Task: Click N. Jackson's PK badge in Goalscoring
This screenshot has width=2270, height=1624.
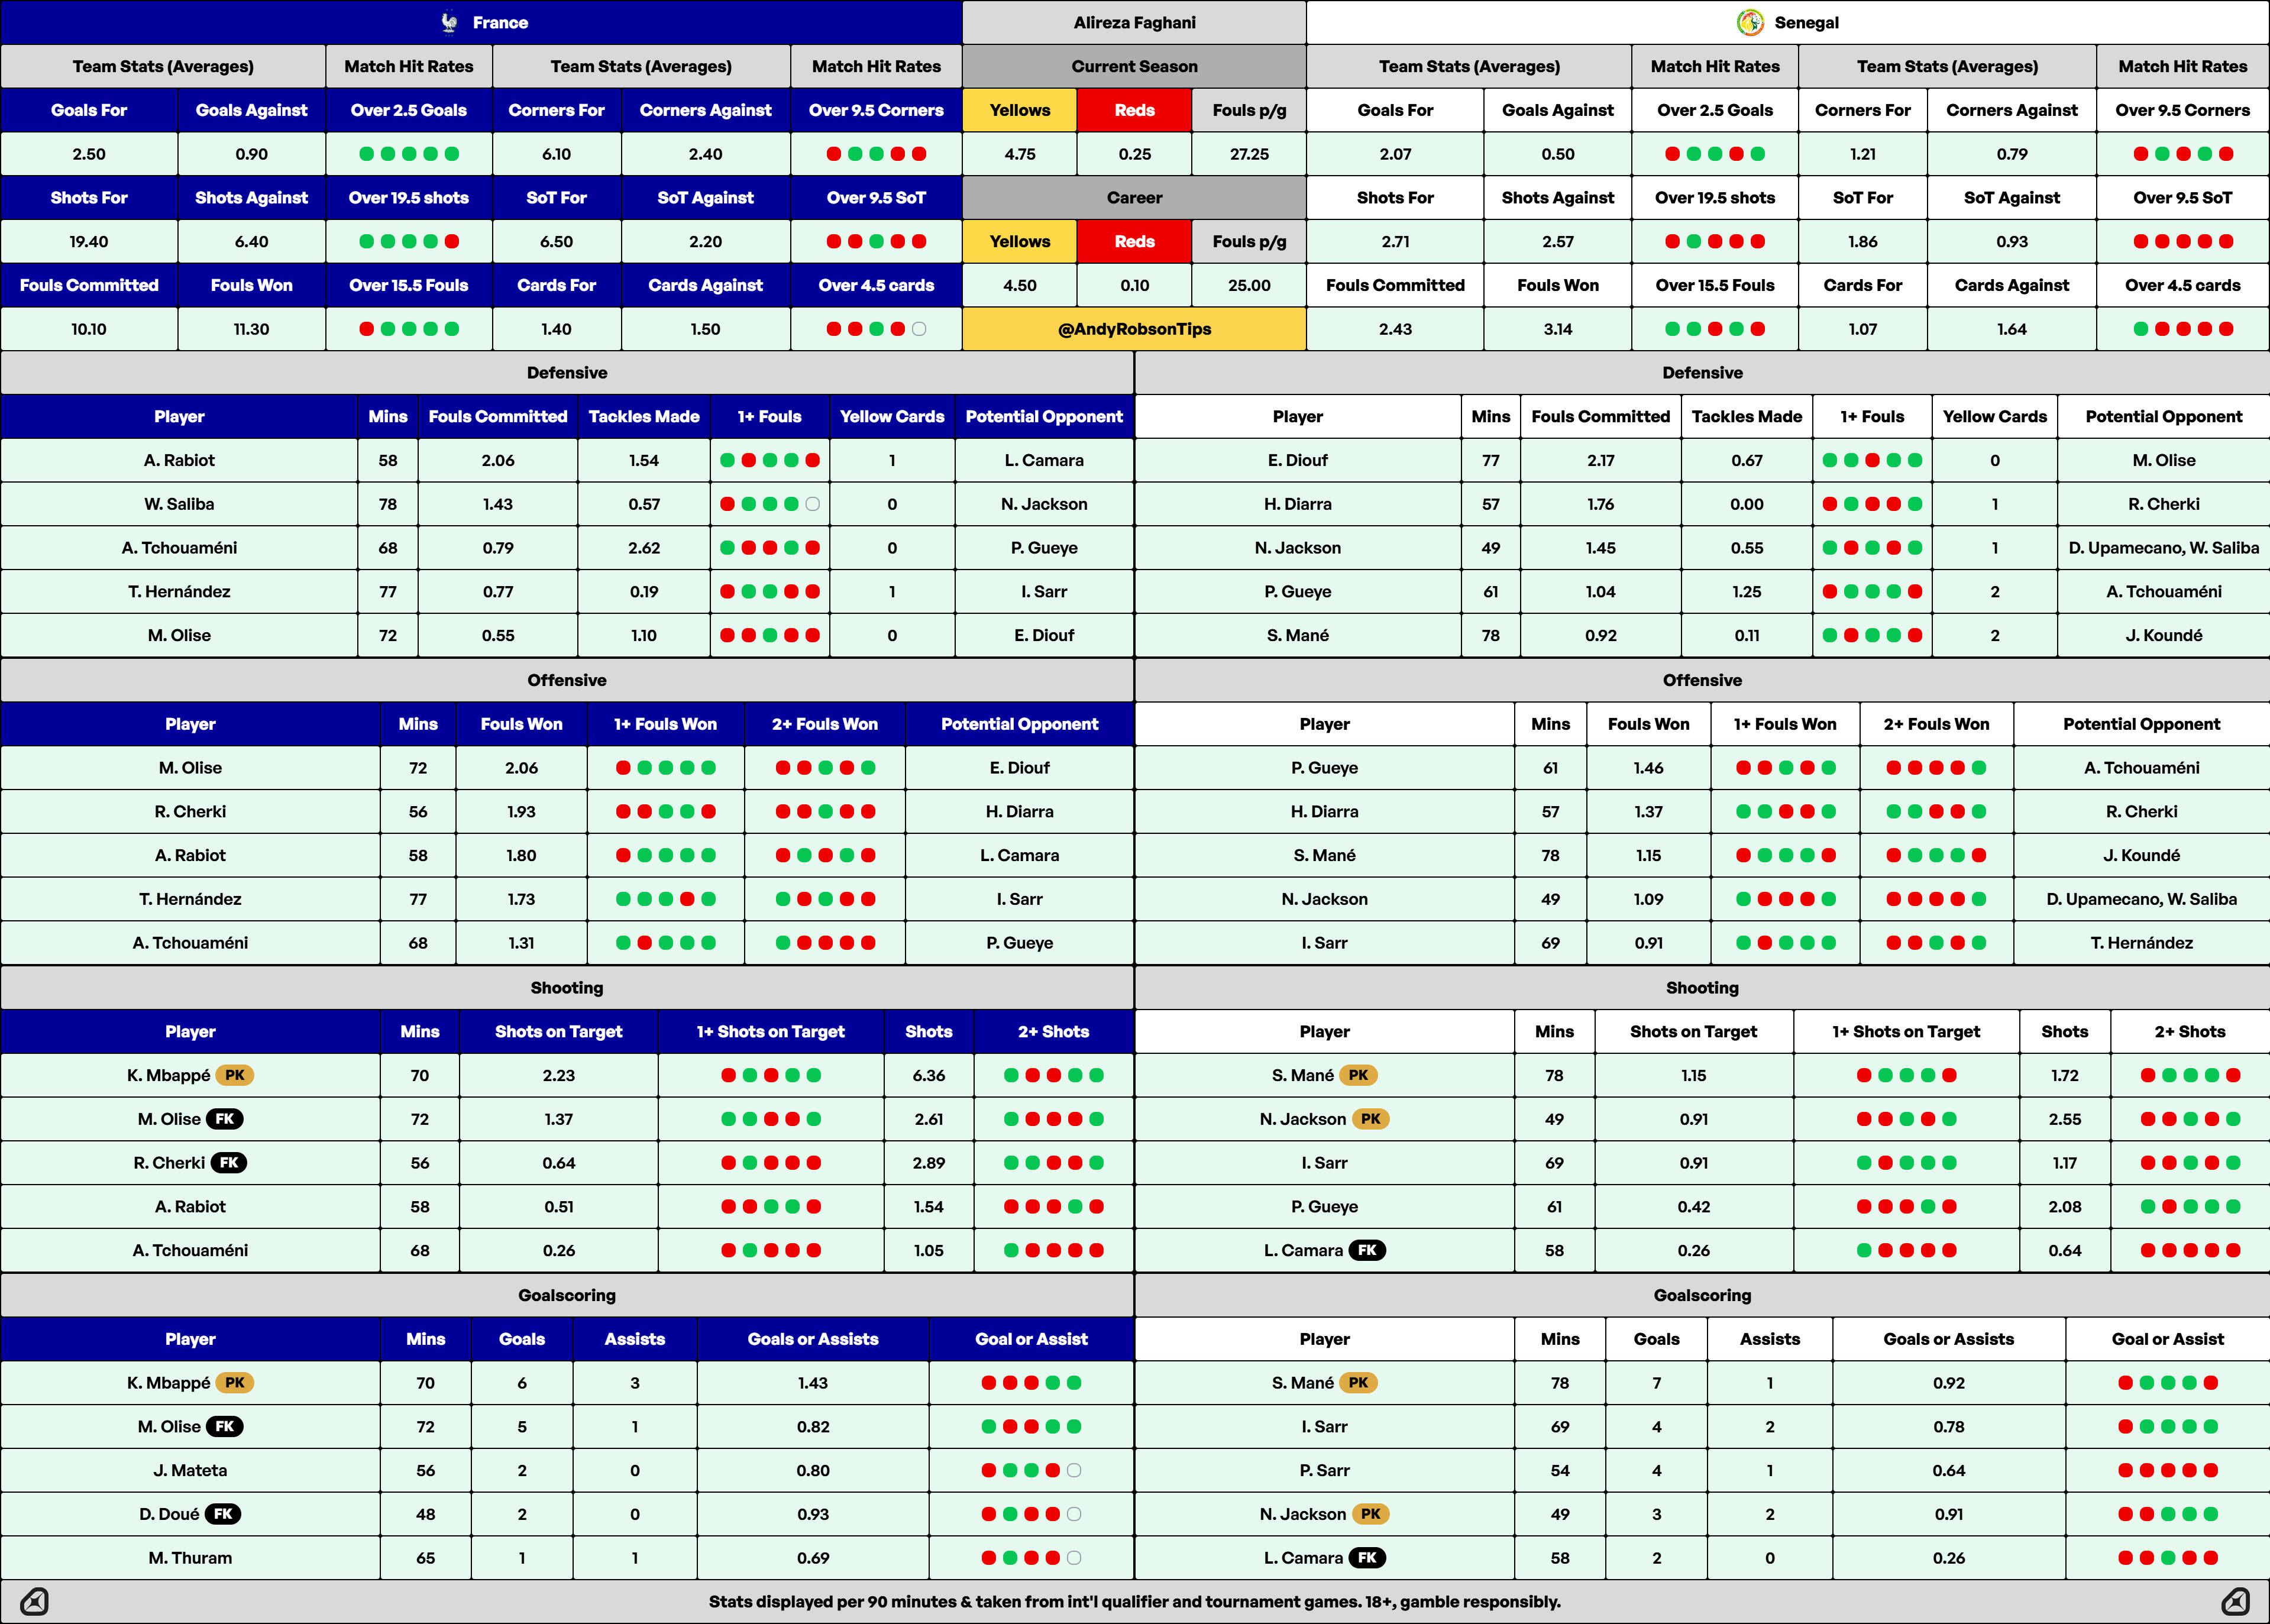Action: (1371, 1514)
